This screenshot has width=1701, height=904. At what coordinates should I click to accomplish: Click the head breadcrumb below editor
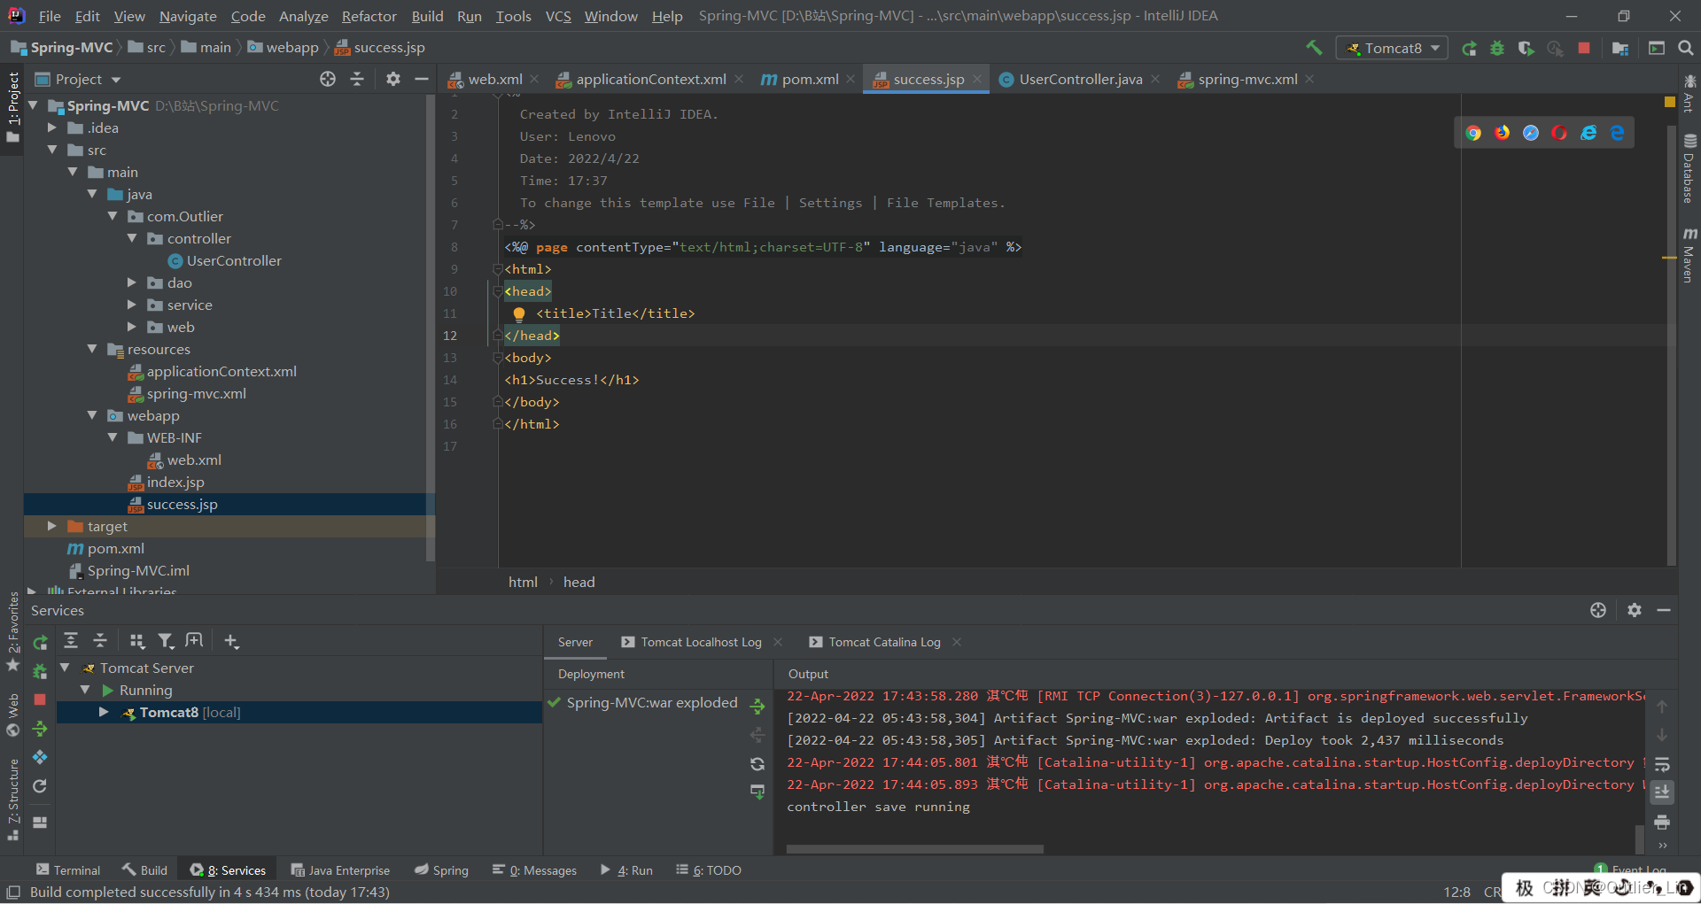pos(579,582)
